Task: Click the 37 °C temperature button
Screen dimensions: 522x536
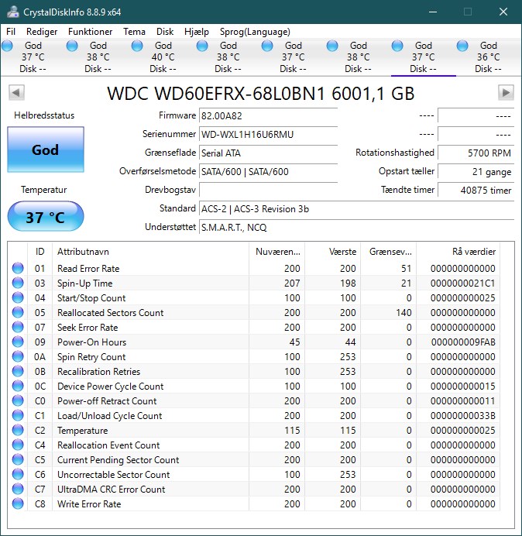Action: point(46,216)
